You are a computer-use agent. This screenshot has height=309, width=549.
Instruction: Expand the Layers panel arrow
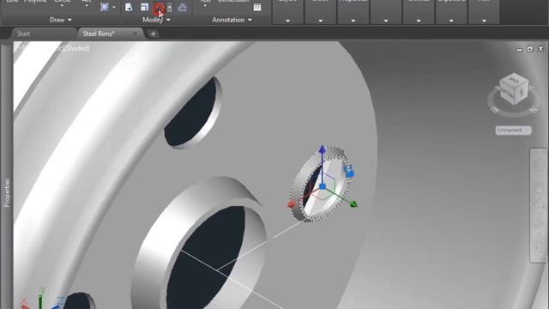(288, 21)
